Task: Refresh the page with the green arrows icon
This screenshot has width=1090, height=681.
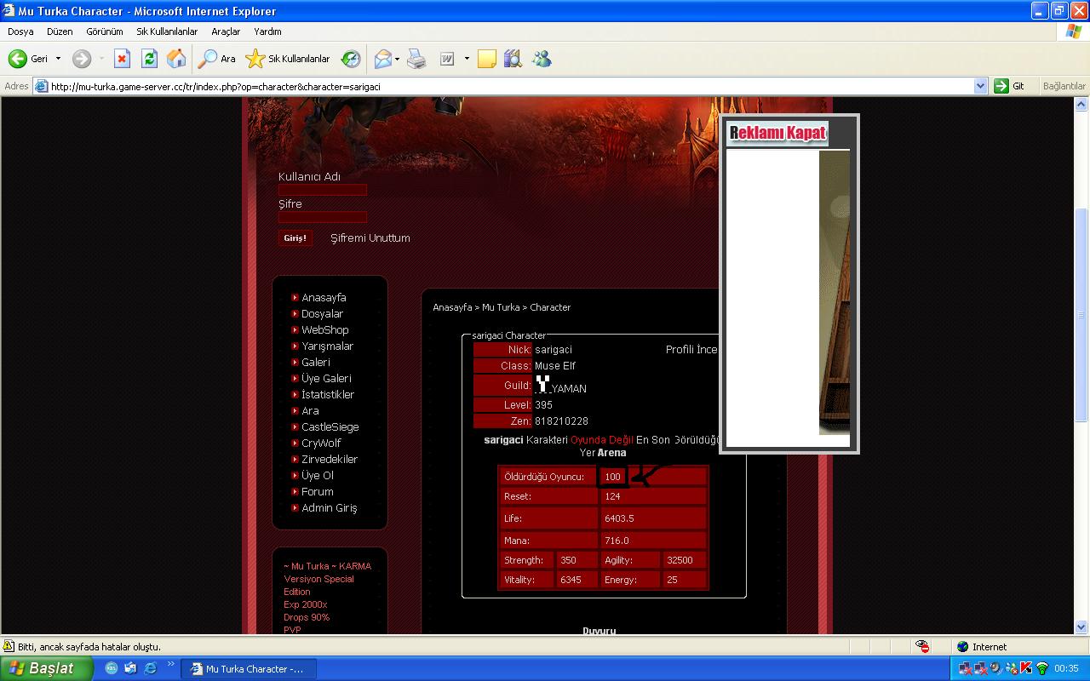Action: (149, 59)
